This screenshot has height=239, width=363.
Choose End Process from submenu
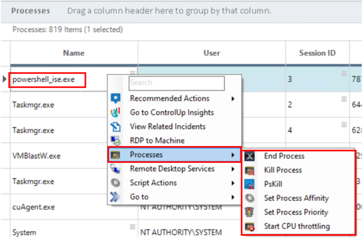pos(298,156)
